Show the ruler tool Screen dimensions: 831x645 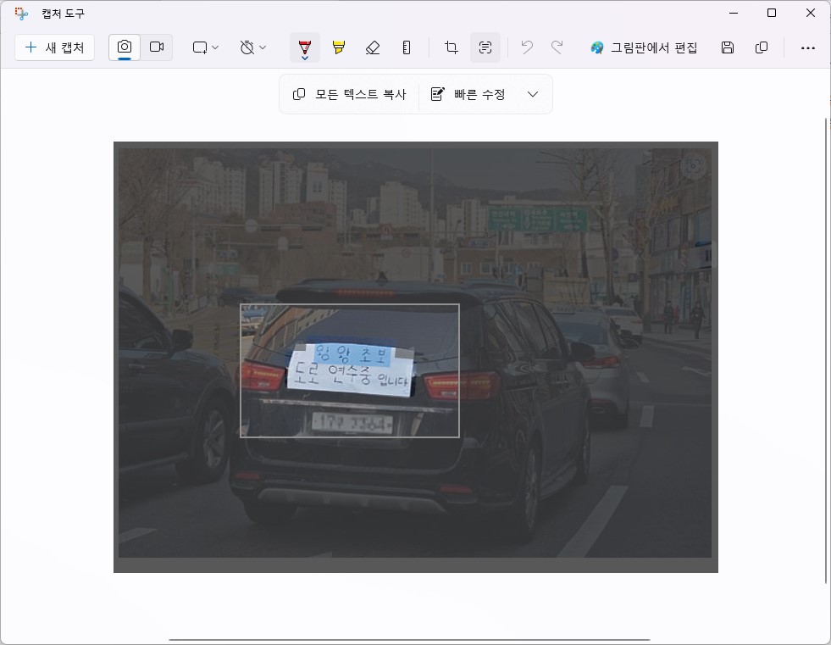(x=407, y=47)
